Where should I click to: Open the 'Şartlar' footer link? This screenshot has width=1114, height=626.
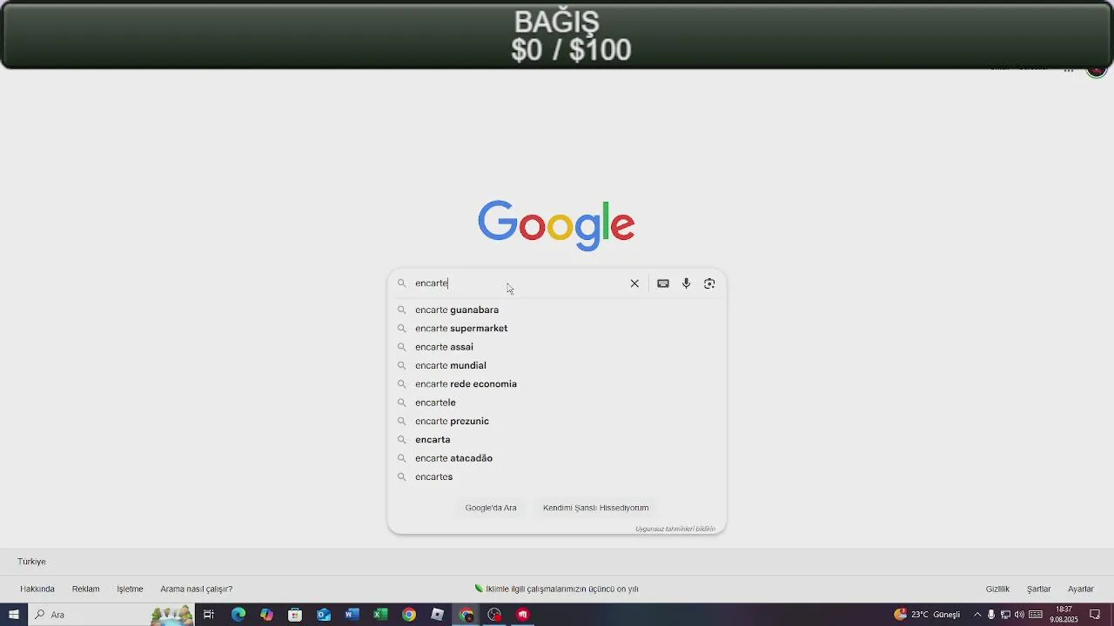pos(1038,589)
